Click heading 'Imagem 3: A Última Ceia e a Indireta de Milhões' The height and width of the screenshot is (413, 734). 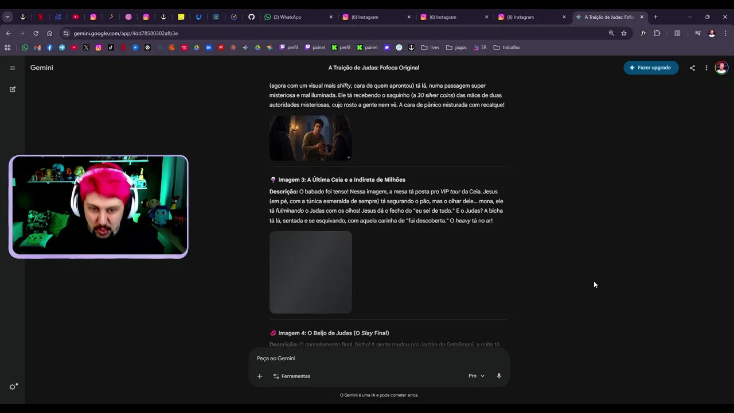coord(342,180)
